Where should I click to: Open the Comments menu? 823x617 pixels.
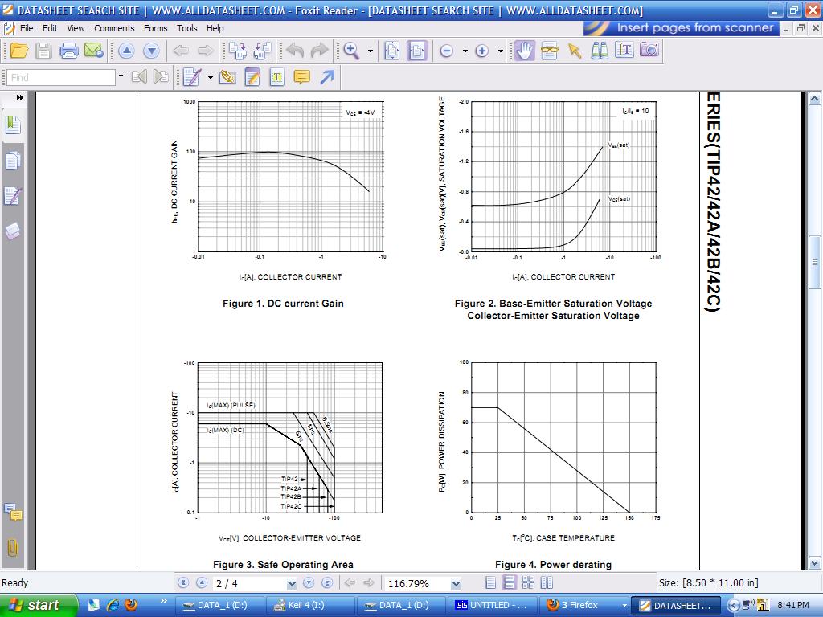click(x=114, y=28)
